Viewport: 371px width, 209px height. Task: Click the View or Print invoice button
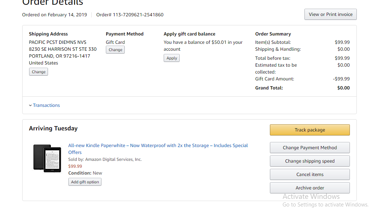click(x=330, y=14)
